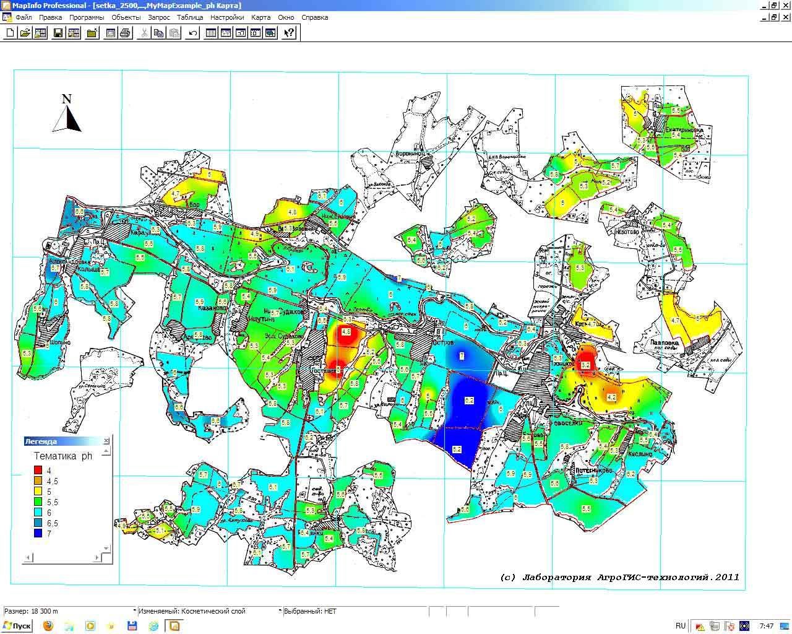Open the Таблица menu

pyautogui.click(x=190, y=17)
